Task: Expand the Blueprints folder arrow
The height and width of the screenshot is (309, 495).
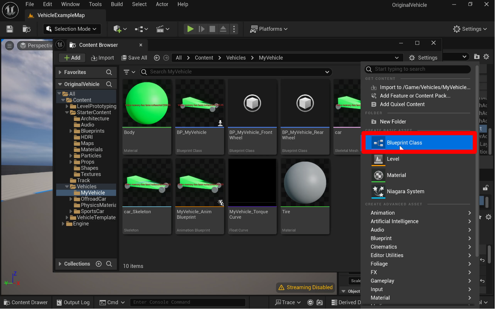Action: (71, 131)
